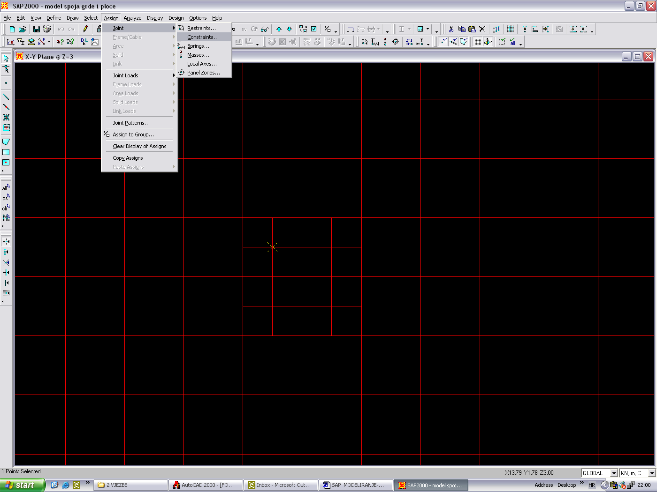The width and height of the screenshot is (657, 492).
Task: Open dropdown arrow beside I-section icon
Action: point(409,29)
